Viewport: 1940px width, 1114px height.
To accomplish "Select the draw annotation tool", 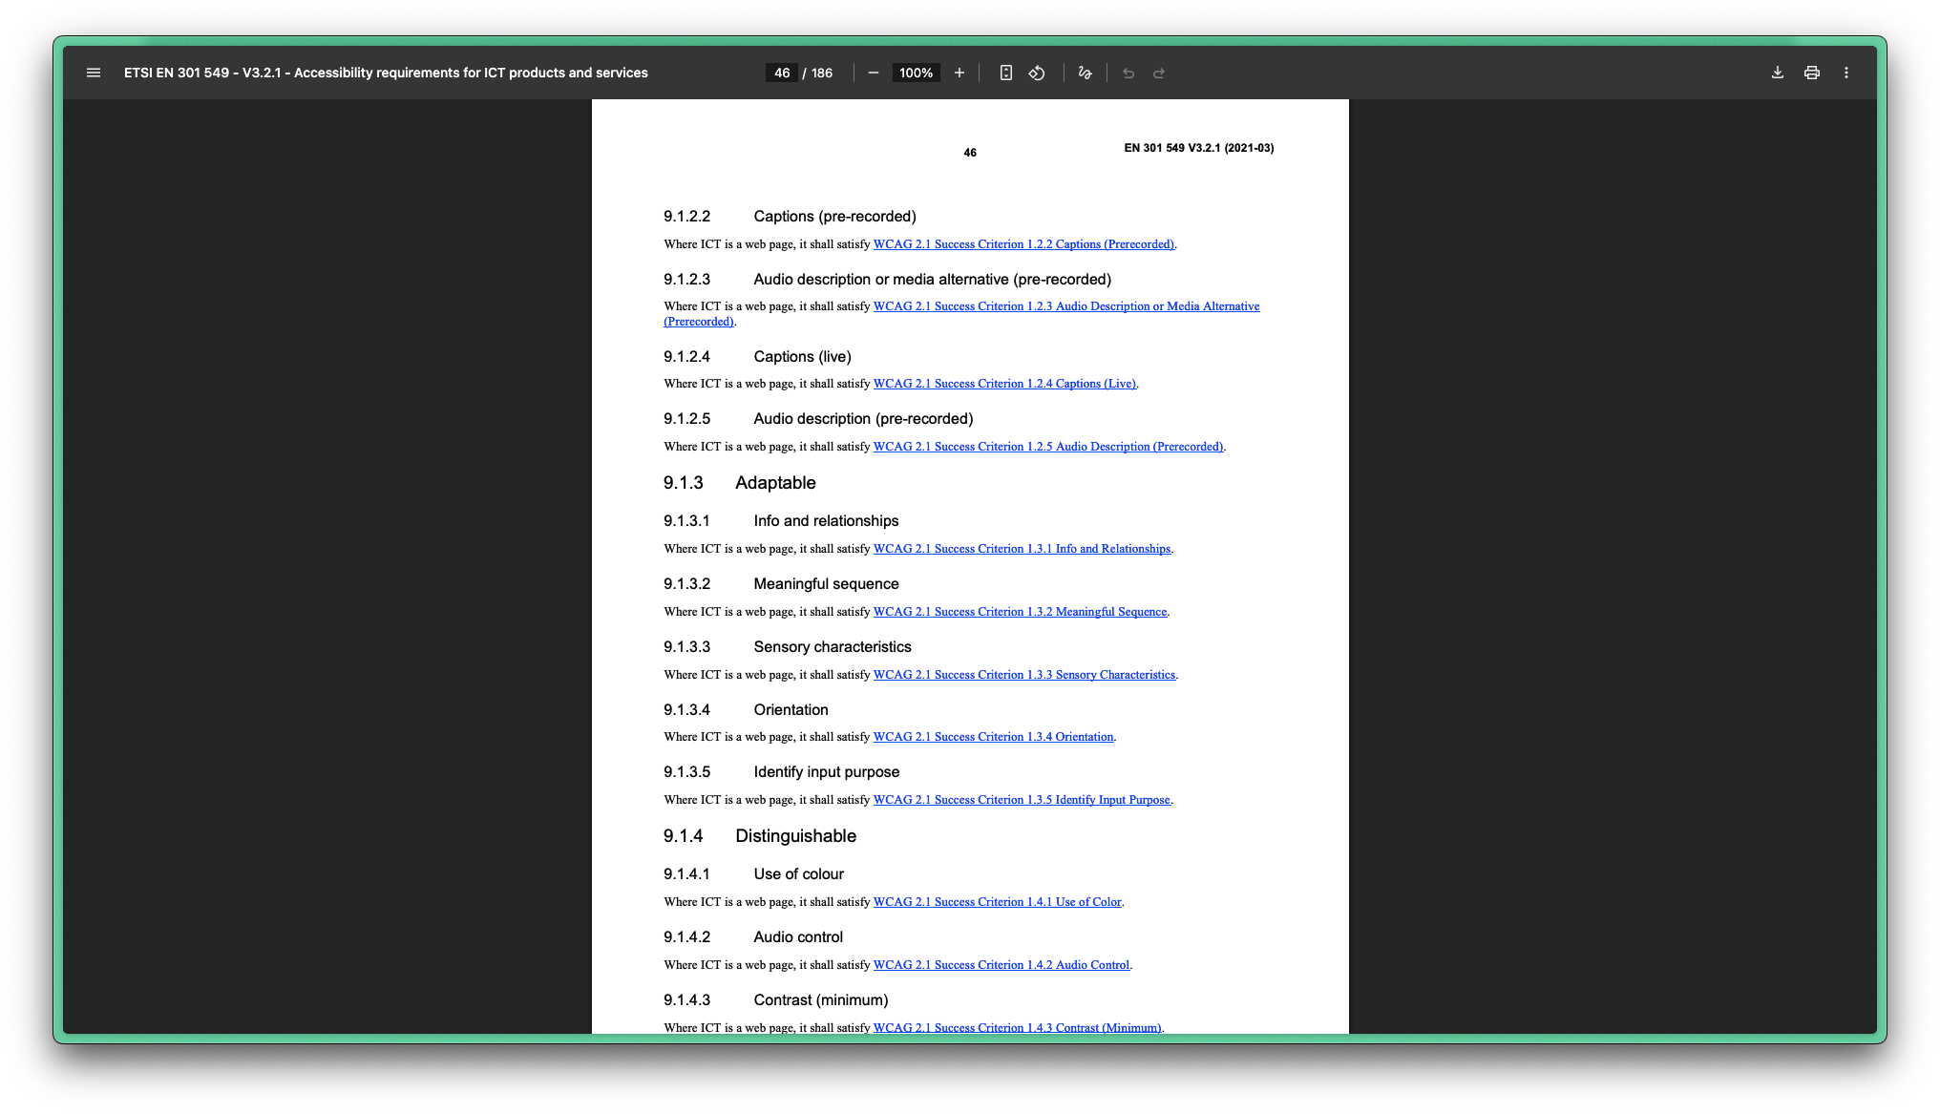I will tap(1085, 73).
